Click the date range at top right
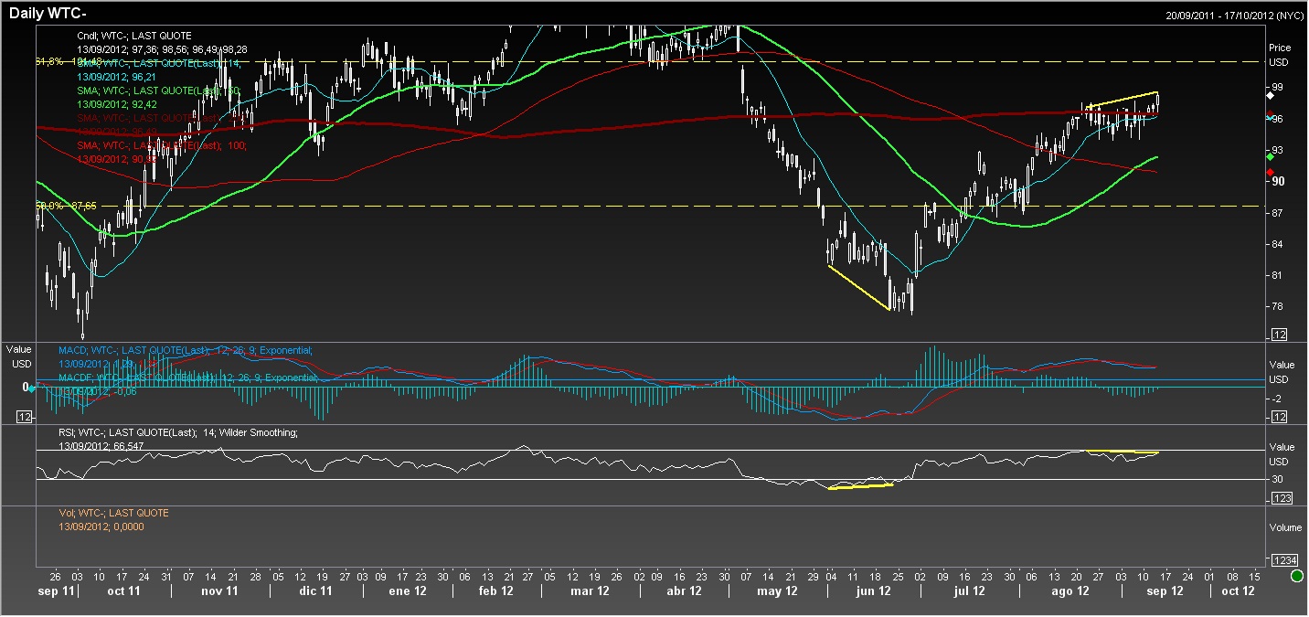 pos(1234,16)
